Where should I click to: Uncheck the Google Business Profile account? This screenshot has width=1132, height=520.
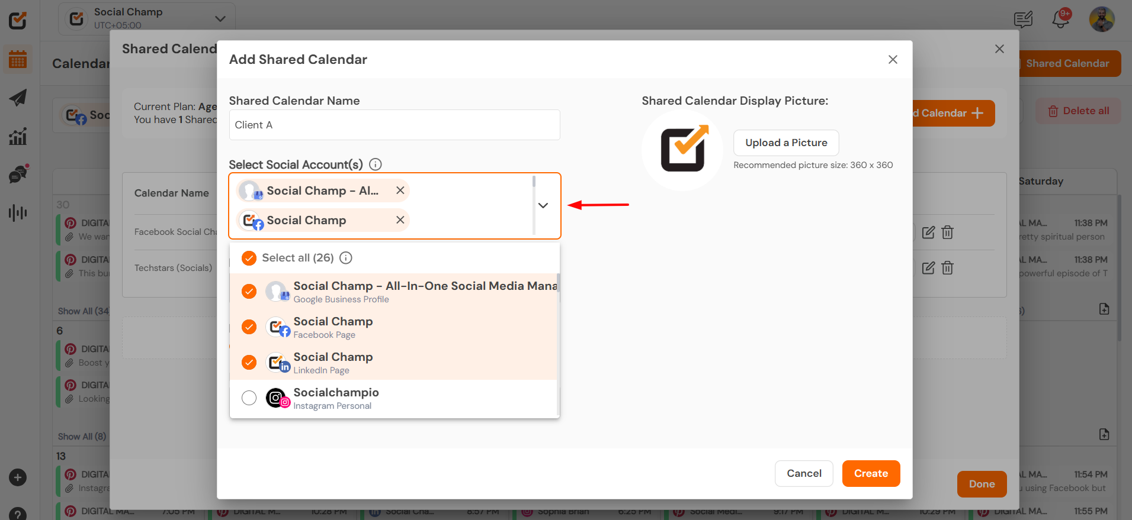pos(249,291)
